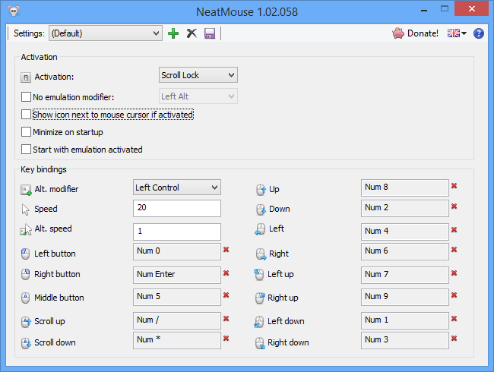Clear the Left down key binding

(454, 319)
